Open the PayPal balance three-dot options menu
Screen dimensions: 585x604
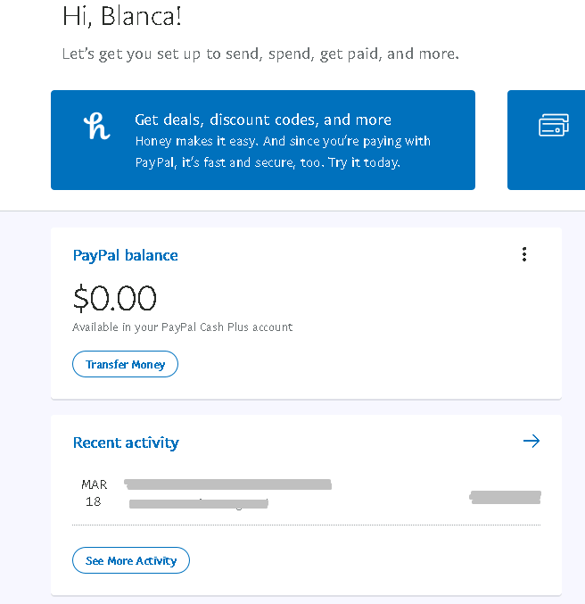point(524,255)
